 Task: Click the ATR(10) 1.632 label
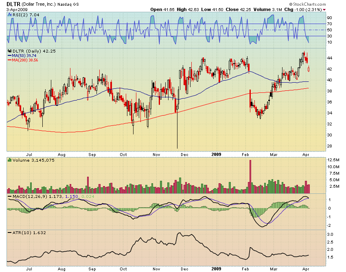pos(29,233)
